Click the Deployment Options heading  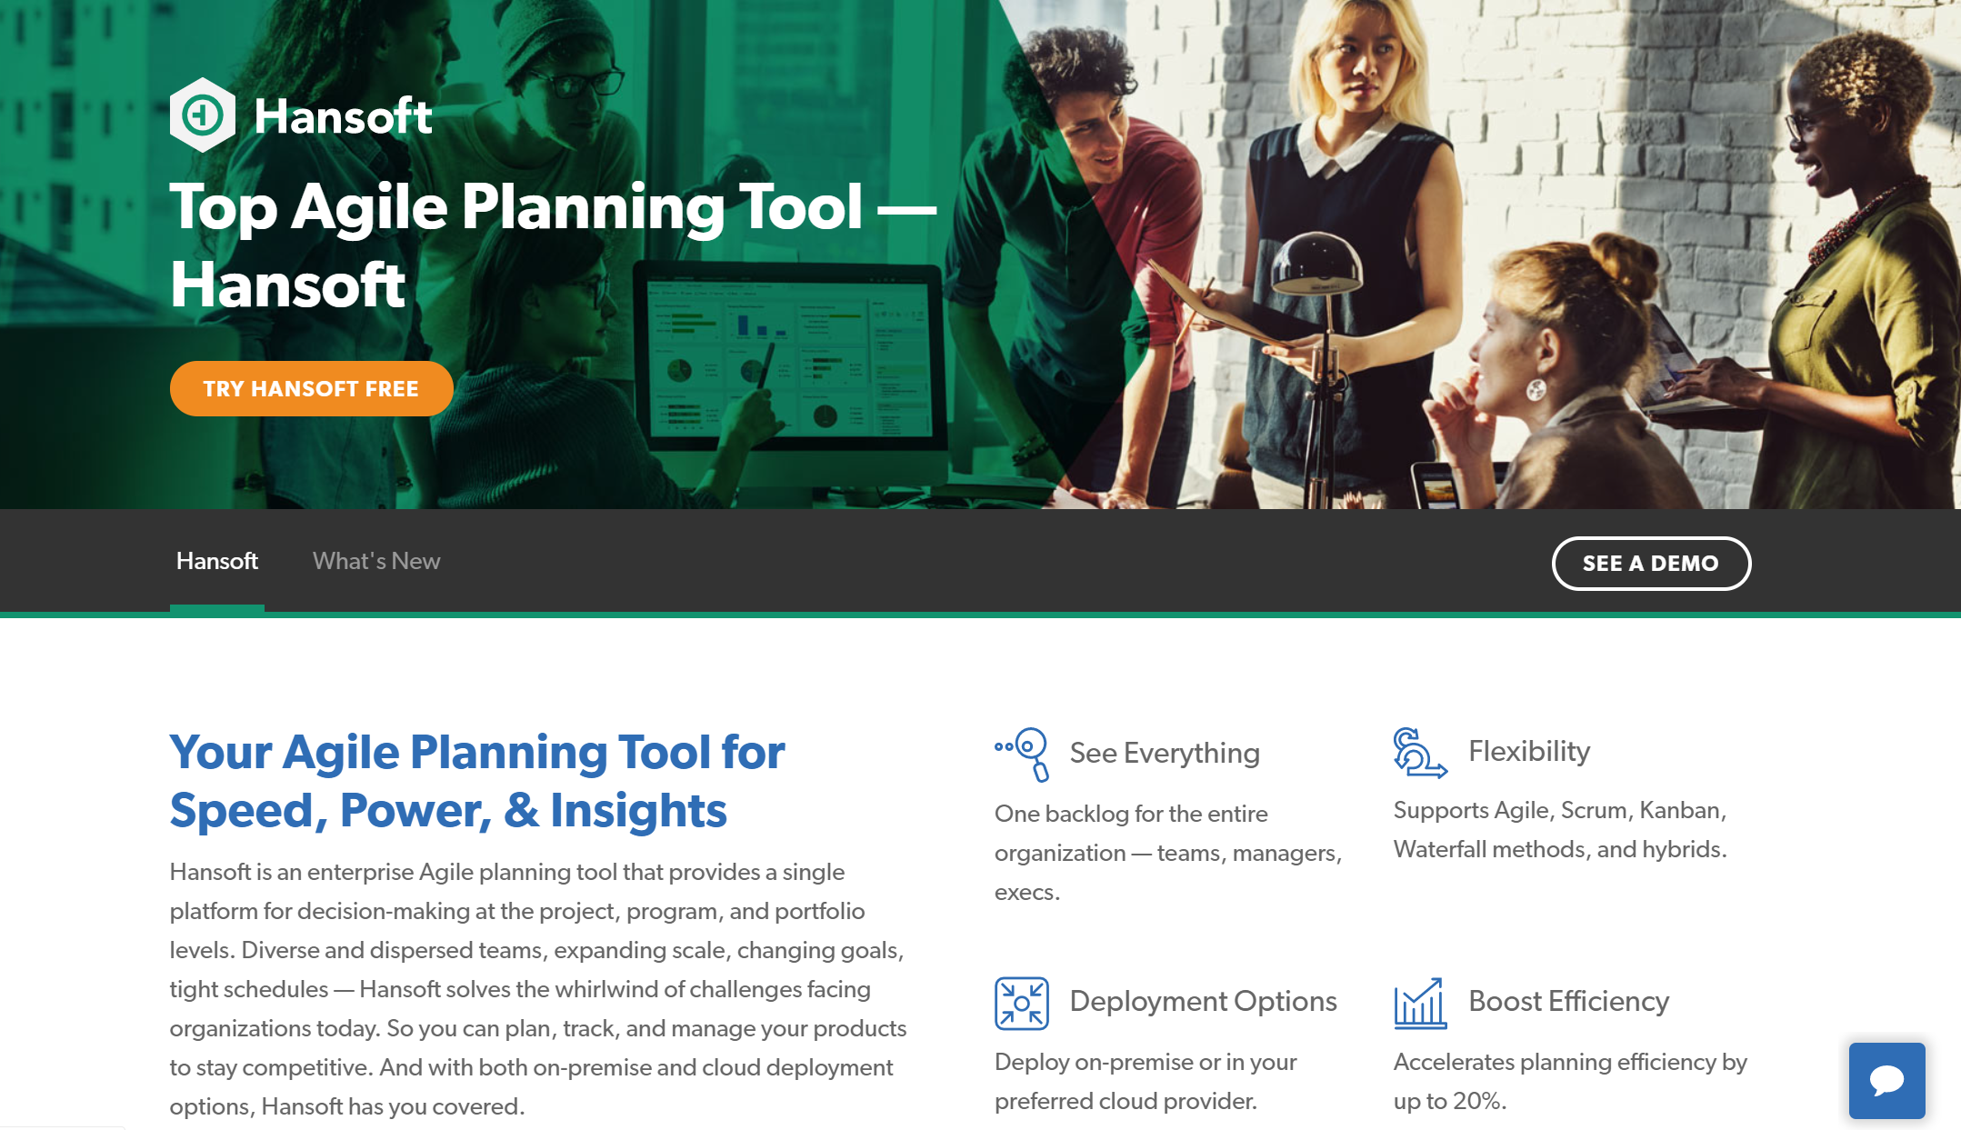pos(1203,1001)
